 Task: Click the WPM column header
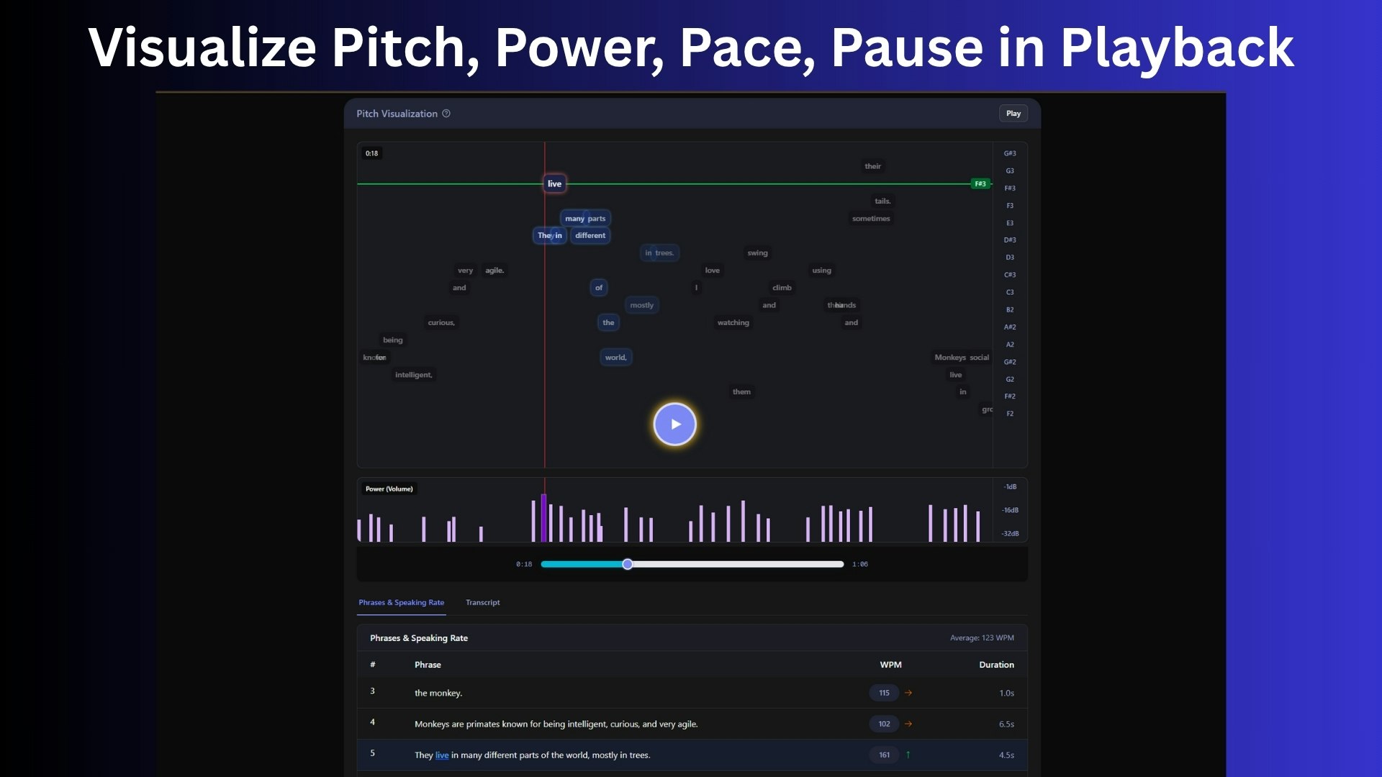point(890,665)
